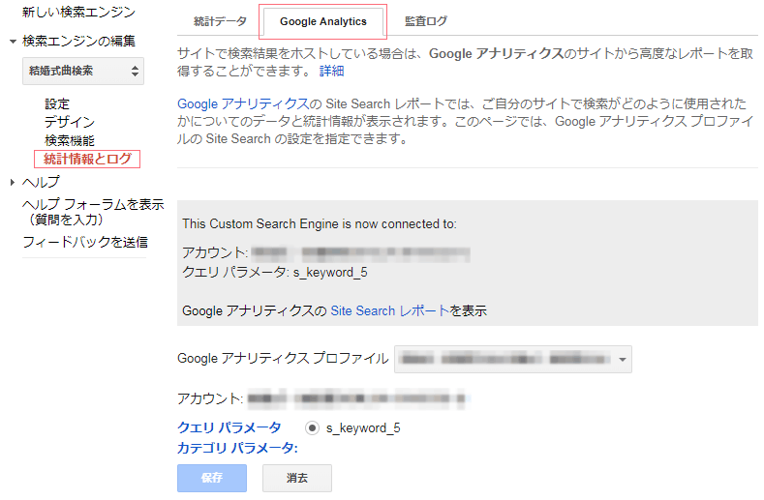
Task: Click the カテゴリ パラメータ blue label
Action: tap(237, 448)
